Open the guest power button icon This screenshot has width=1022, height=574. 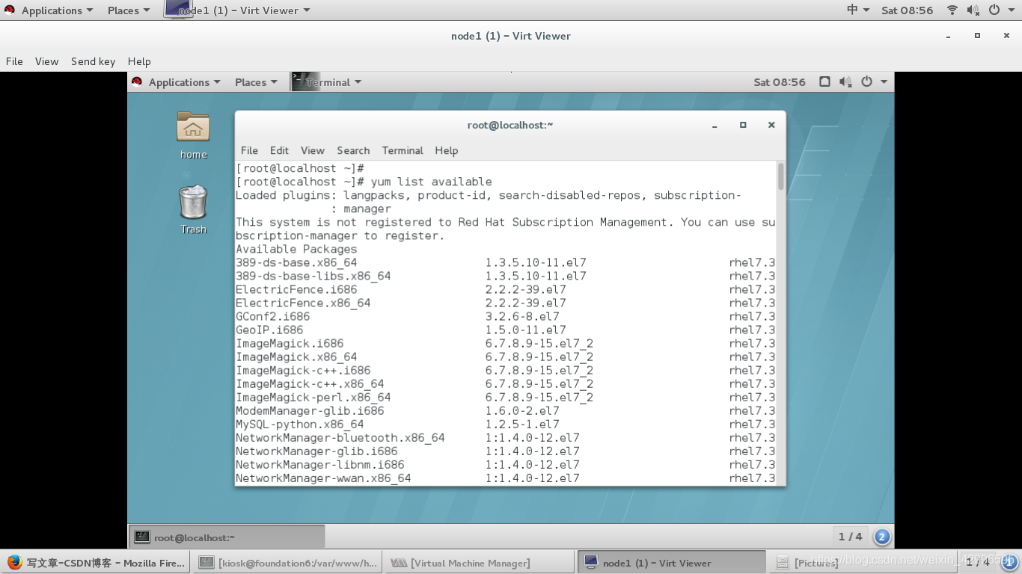point(867,81)
